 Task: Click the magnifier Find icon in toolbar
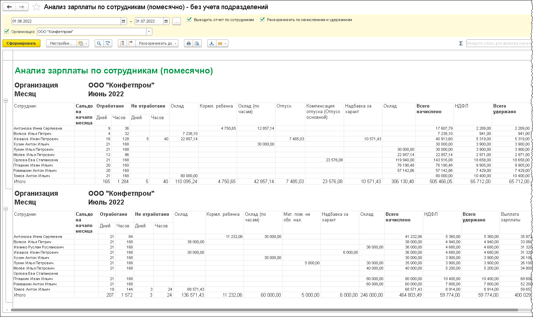point(99,43)
